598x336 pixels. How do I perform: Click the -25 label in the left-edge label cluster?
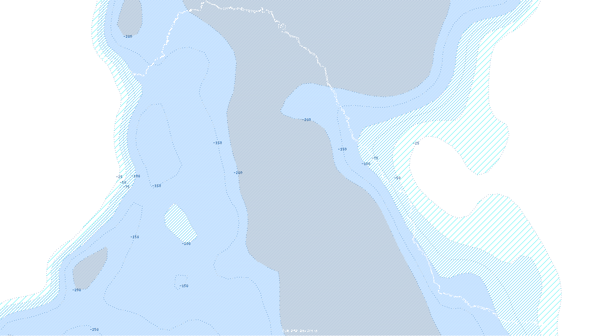coord(119,177)
